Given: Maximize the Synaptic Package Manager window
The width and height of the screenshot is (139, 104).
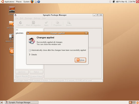Looking at the screenshot, I should click(98, 15).
